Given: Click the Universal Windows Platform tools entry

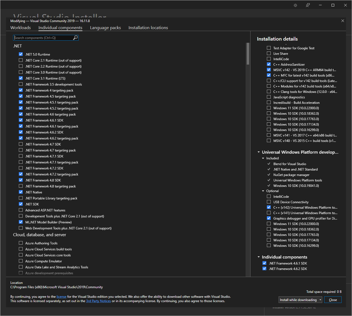Looking at the screenshot, I should [298, 180].
